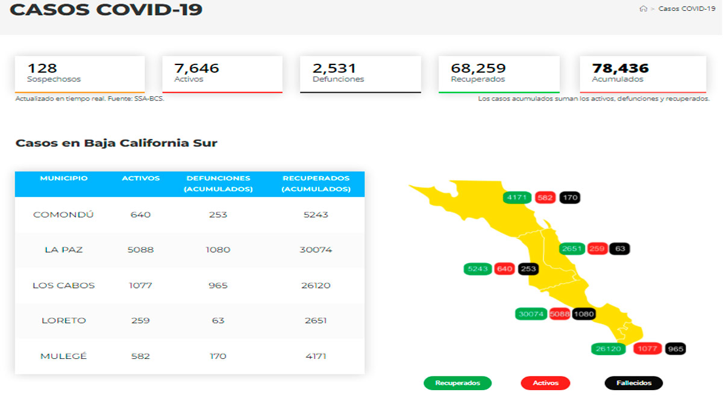Click the home icon in breadcrumb
The image size is (723, 401).
643,9
